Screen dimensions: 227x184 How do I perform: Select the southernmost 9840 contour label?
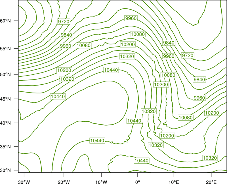[x=199, y=80]
